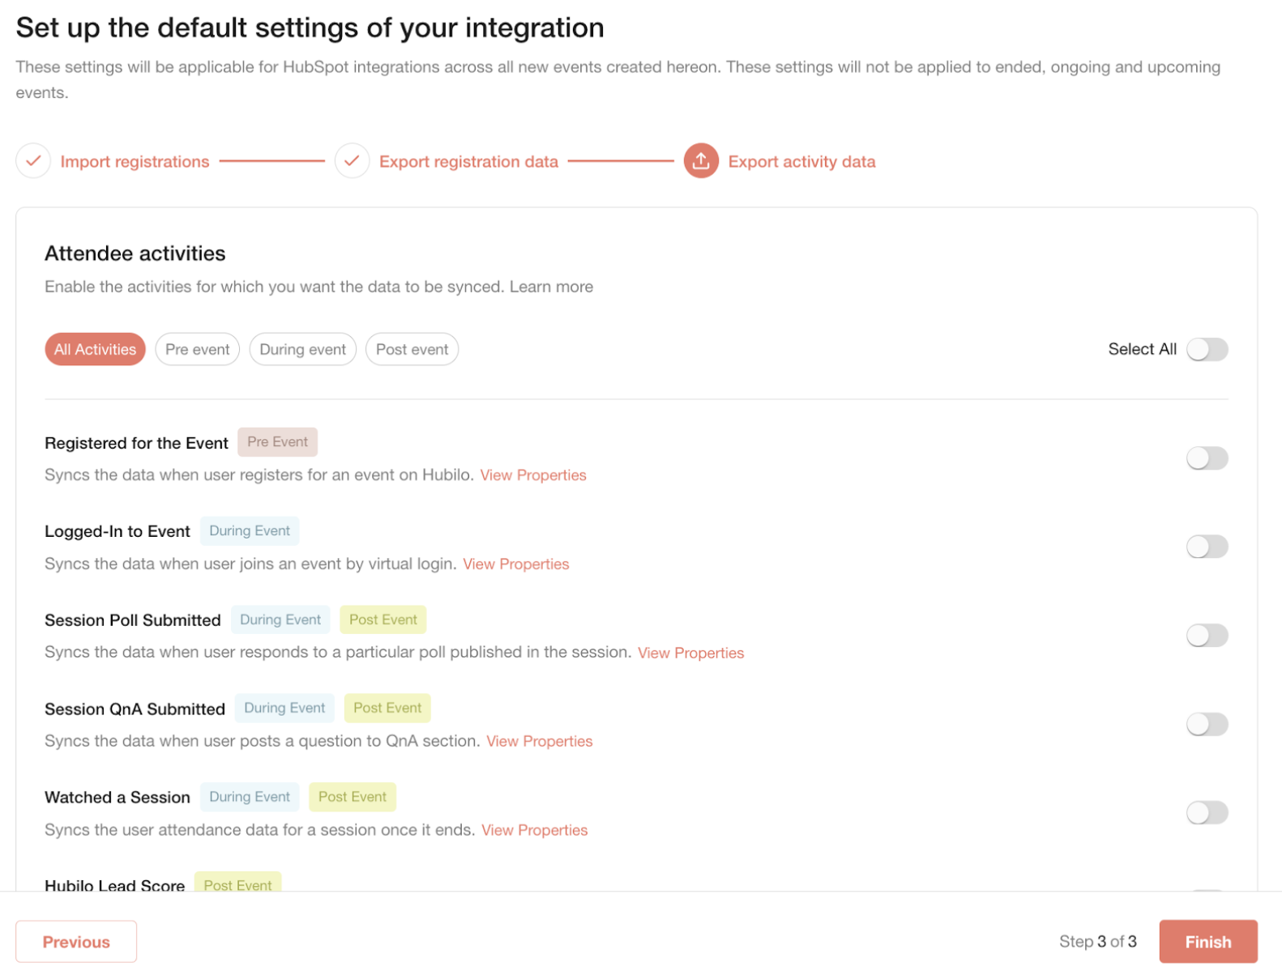Go to Import registrations step

(x=135, y=162)
